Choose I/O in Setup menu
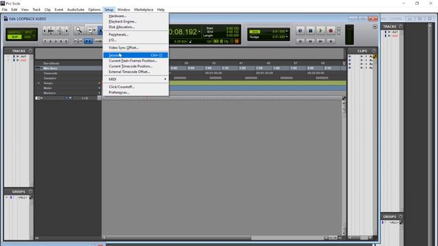Screen dimensions: 438x246 pyautogui.click(x=136, y=40)
